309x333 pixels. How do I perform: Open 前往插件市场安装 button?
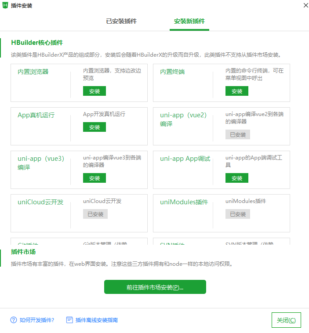155,287
